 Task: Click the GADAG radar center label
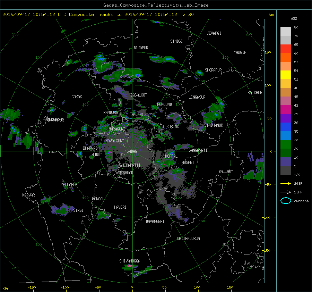[x=132, y=151]
